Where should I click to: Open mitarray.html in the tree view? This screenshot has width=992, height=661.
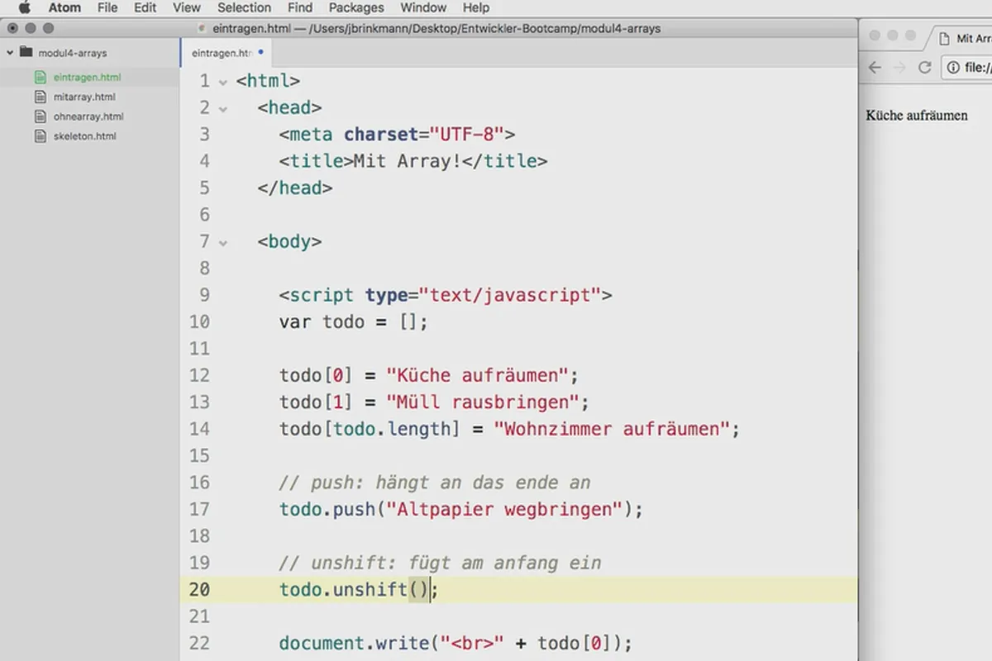pos(83,97)
